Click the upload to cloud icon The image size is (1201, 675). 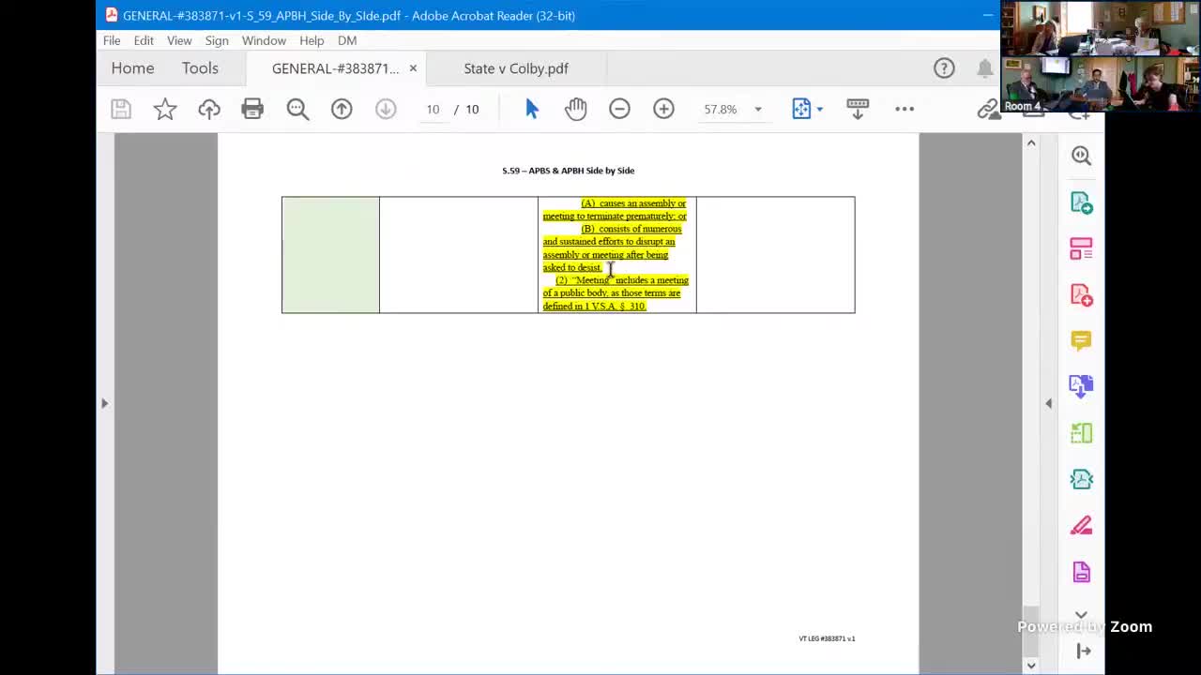[209, 109]
